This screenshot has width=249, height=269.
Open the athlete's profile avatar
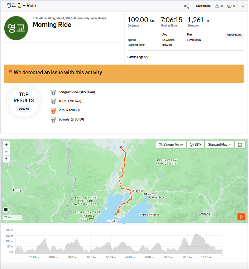coord(16,28)
